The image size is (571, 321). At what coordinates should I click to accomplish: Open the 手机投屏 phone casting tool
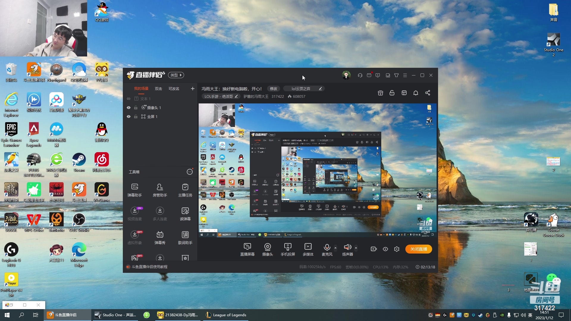click(288, 249)
